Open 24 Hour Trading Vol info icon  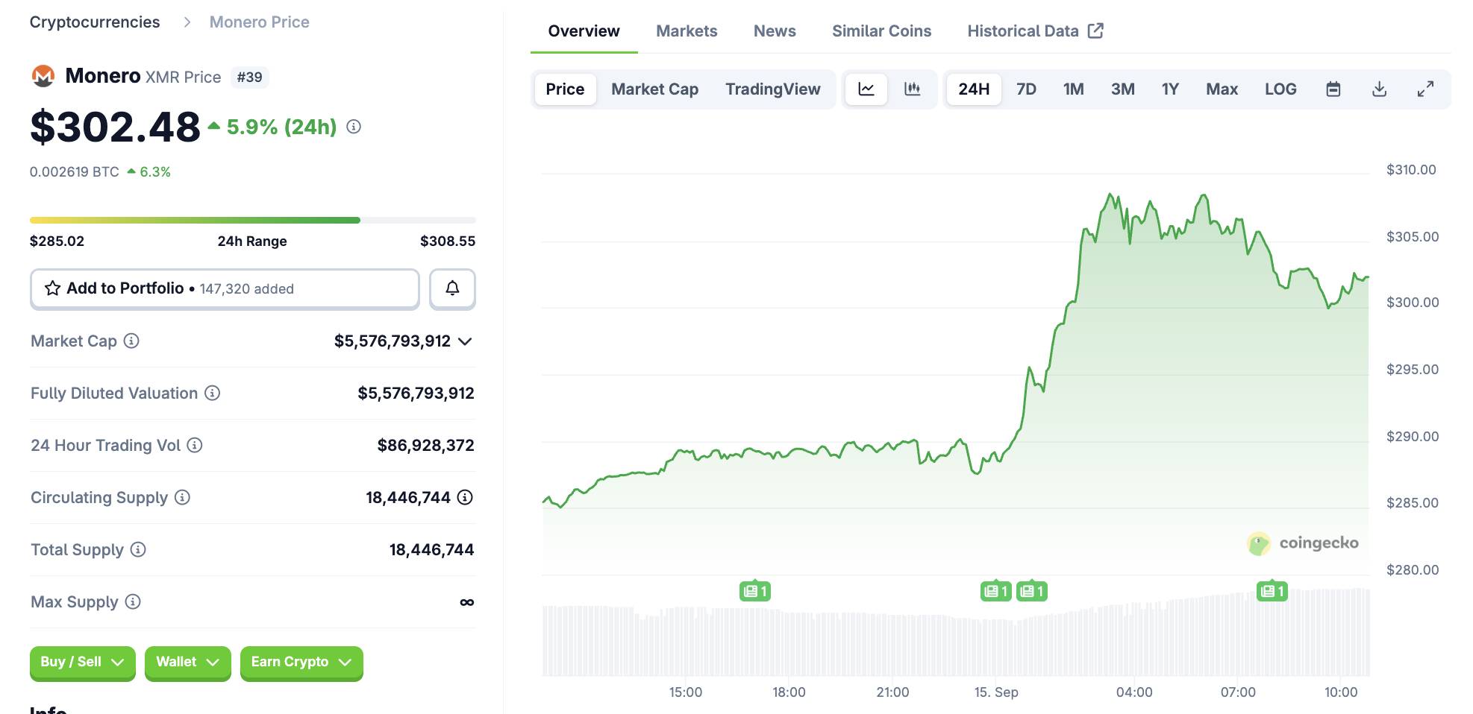[x=195, y=445]
